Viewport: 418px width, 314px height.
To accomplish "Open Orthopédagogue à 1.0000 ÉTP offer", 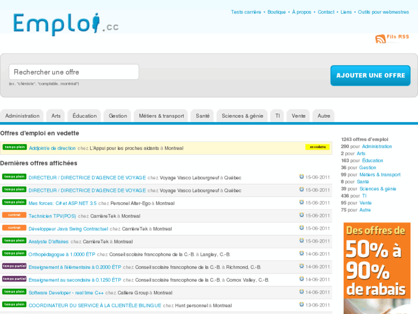I will (62, 255).
